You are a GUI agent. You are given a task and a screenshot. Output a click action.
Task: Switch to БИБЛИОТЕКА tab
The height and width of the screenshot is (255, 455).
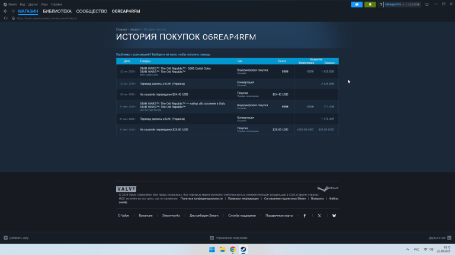[x=57, y=11]
